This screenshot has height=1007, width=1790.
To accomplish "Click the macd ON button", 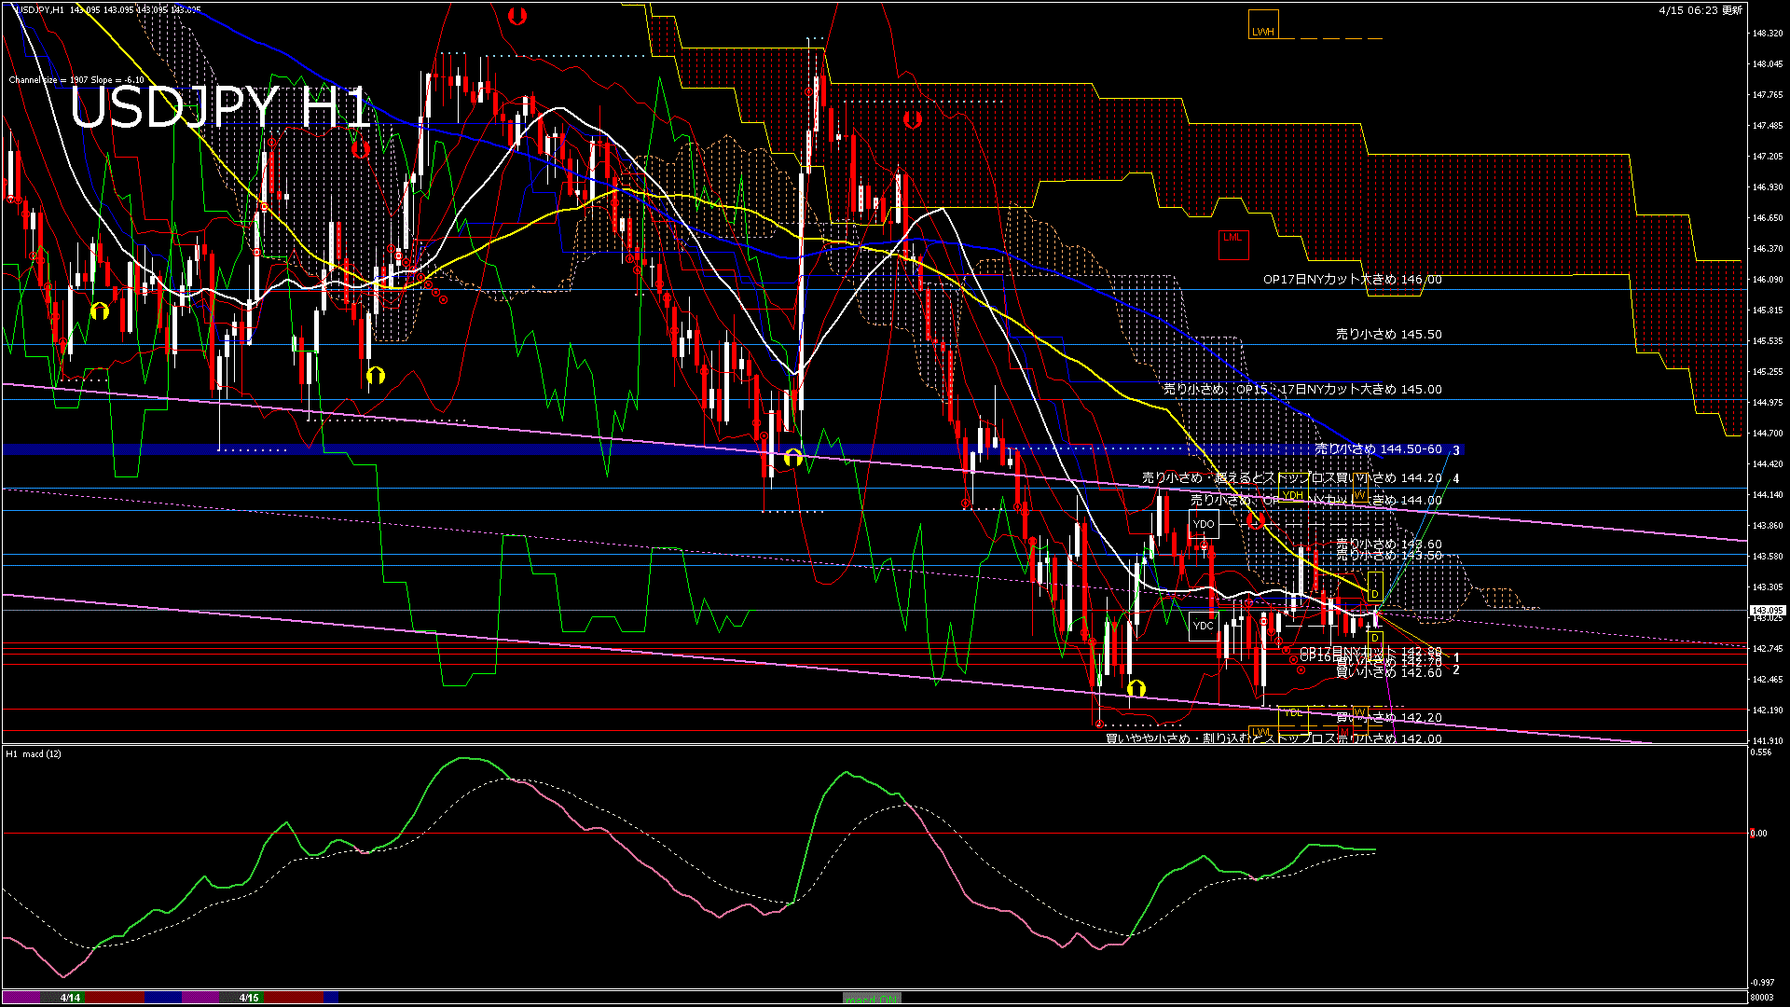I will 872,998.
